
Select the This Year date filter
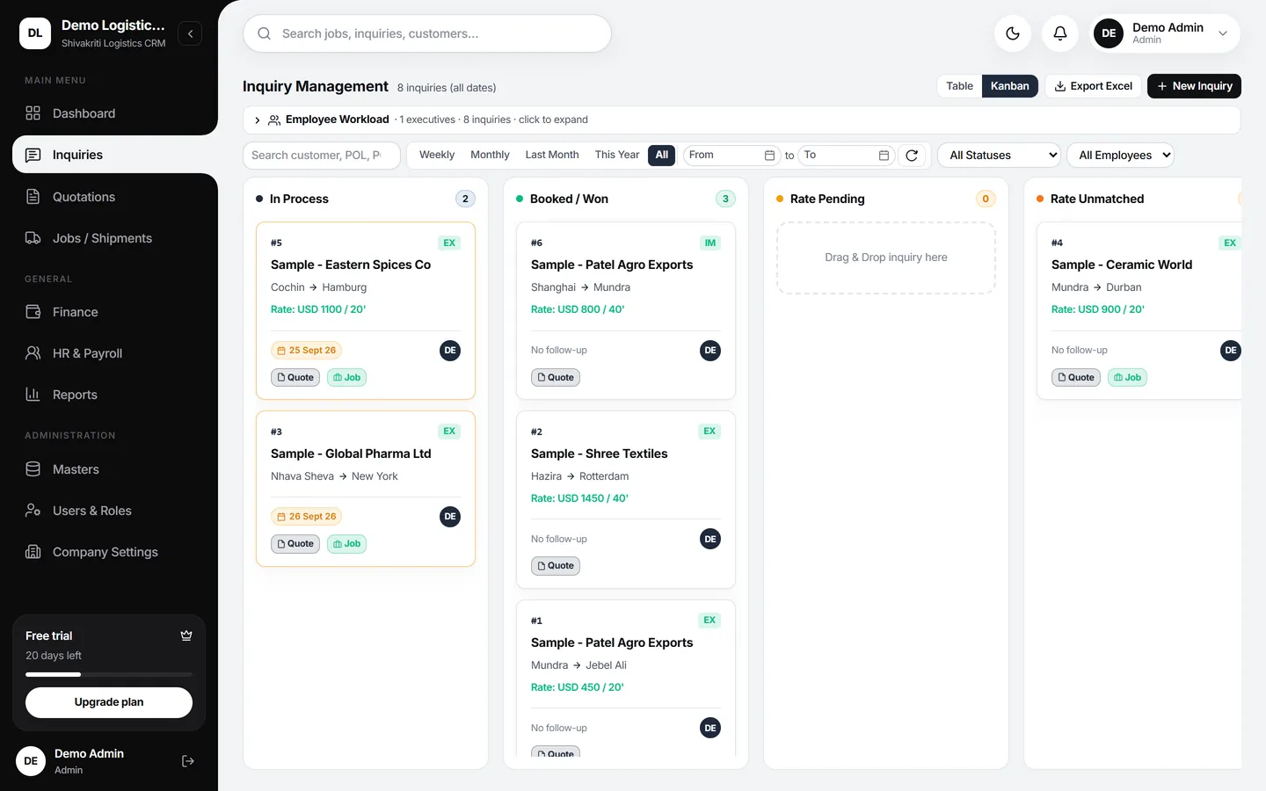617,155
